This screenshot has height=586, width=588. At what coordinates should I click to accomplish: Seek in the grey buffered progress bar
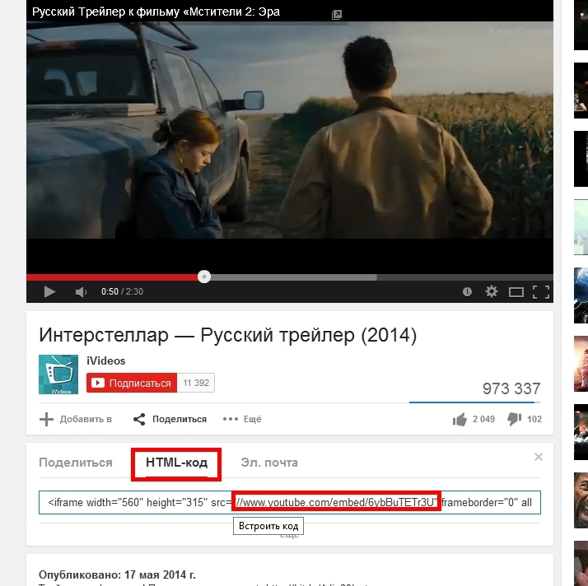pyautogui.click(x=294, y=277)
